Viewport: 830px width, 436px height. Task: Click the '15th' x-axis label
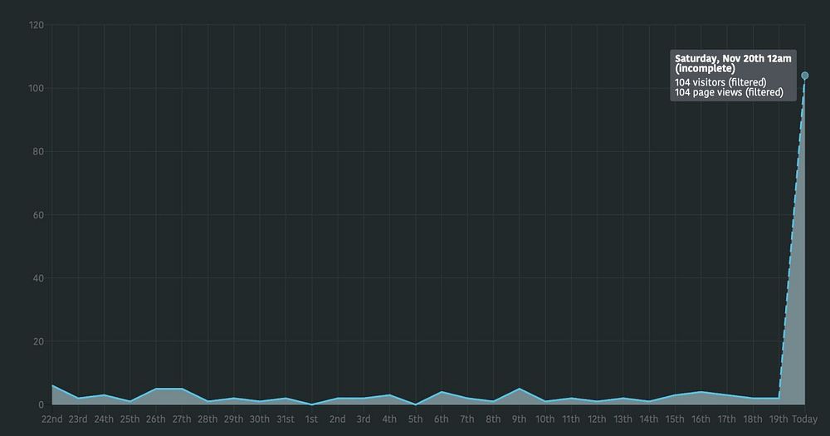674,419
